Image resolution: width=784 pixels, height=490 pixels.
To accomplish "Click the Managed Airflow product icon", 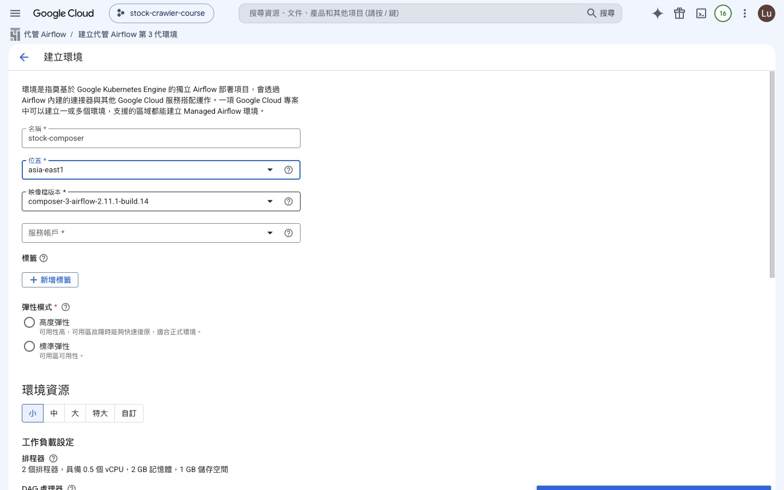I will click(x=15, y=34).
